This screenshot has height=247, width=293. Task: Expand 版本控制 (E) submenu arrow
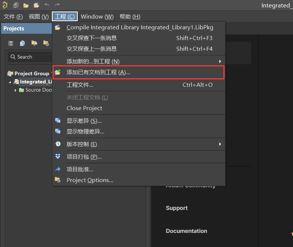[x=220, y=144]
